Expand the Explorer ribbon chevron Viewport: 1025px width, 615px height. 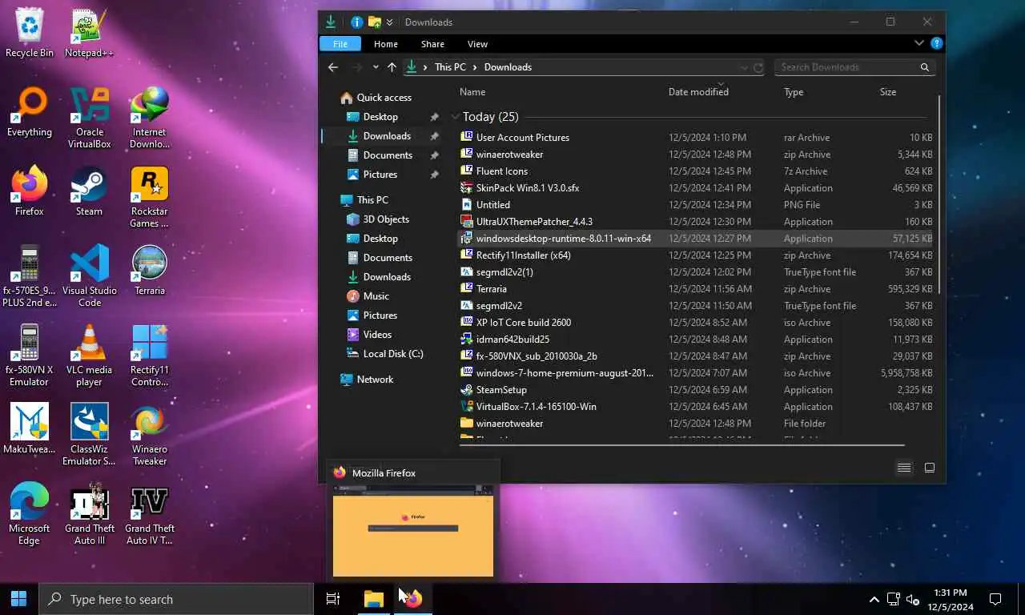pyautogui.click(x=918, y=43)
